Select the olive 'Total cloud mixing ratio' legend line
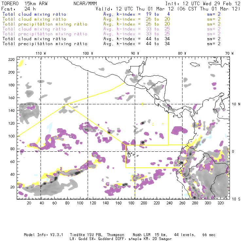 (x=34, y=19)
